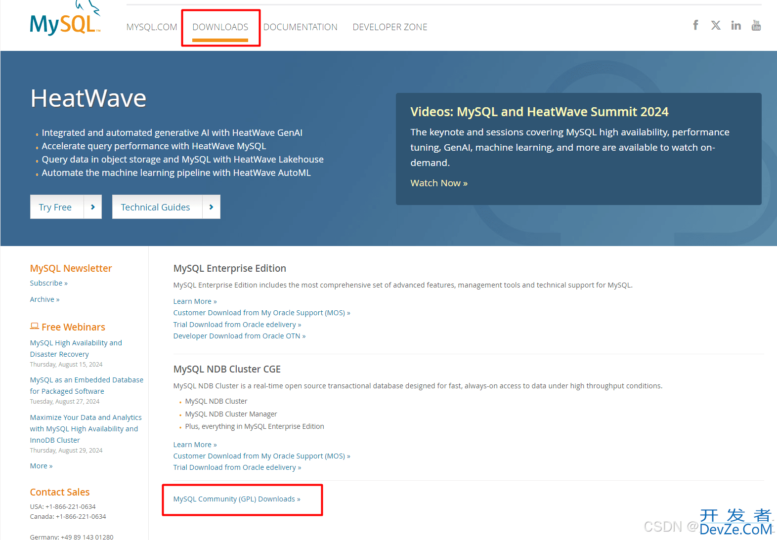This screenshot has height=540, width=777.
Task: Go to the DEVELOPER ZONE tab
Action: click(x=389, y=27)
